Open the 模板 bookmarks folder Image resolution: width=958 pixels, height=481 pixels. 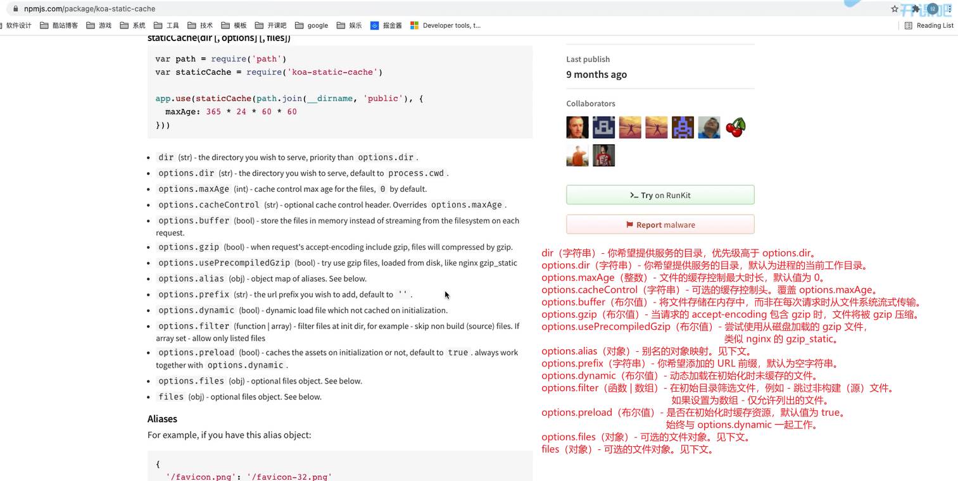tap(234, 25)
